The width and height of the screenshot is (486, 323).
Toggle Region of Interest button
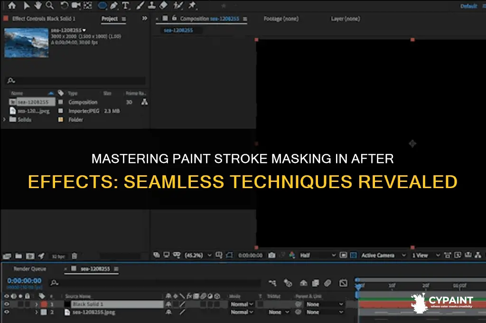[343, 255]
